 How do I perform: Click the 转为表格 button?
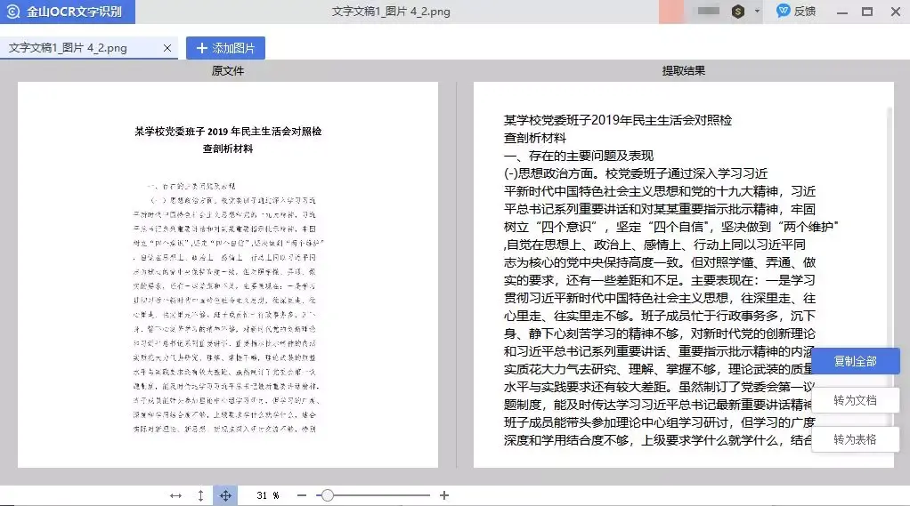(x=855, y=439)
